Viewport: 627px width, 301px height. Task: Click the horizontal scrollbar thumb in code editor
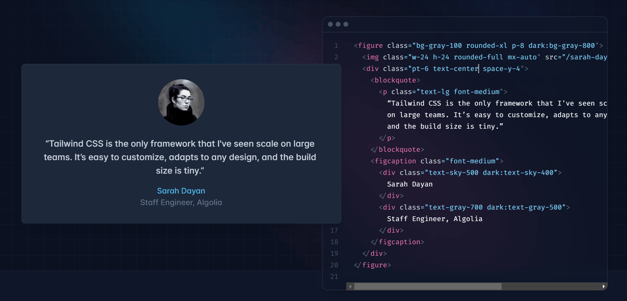pos(428,286)
